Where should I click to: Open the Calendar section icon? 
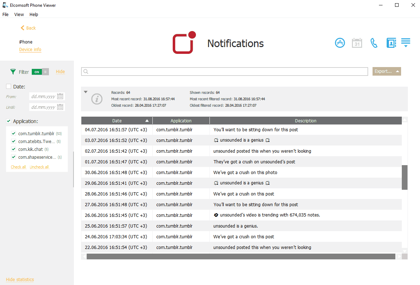tap(357, 43)
